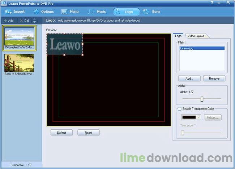Select the Back-to-School Movie thumbnail
Viewport: 235px width, 169px height.
coord(19,63)
